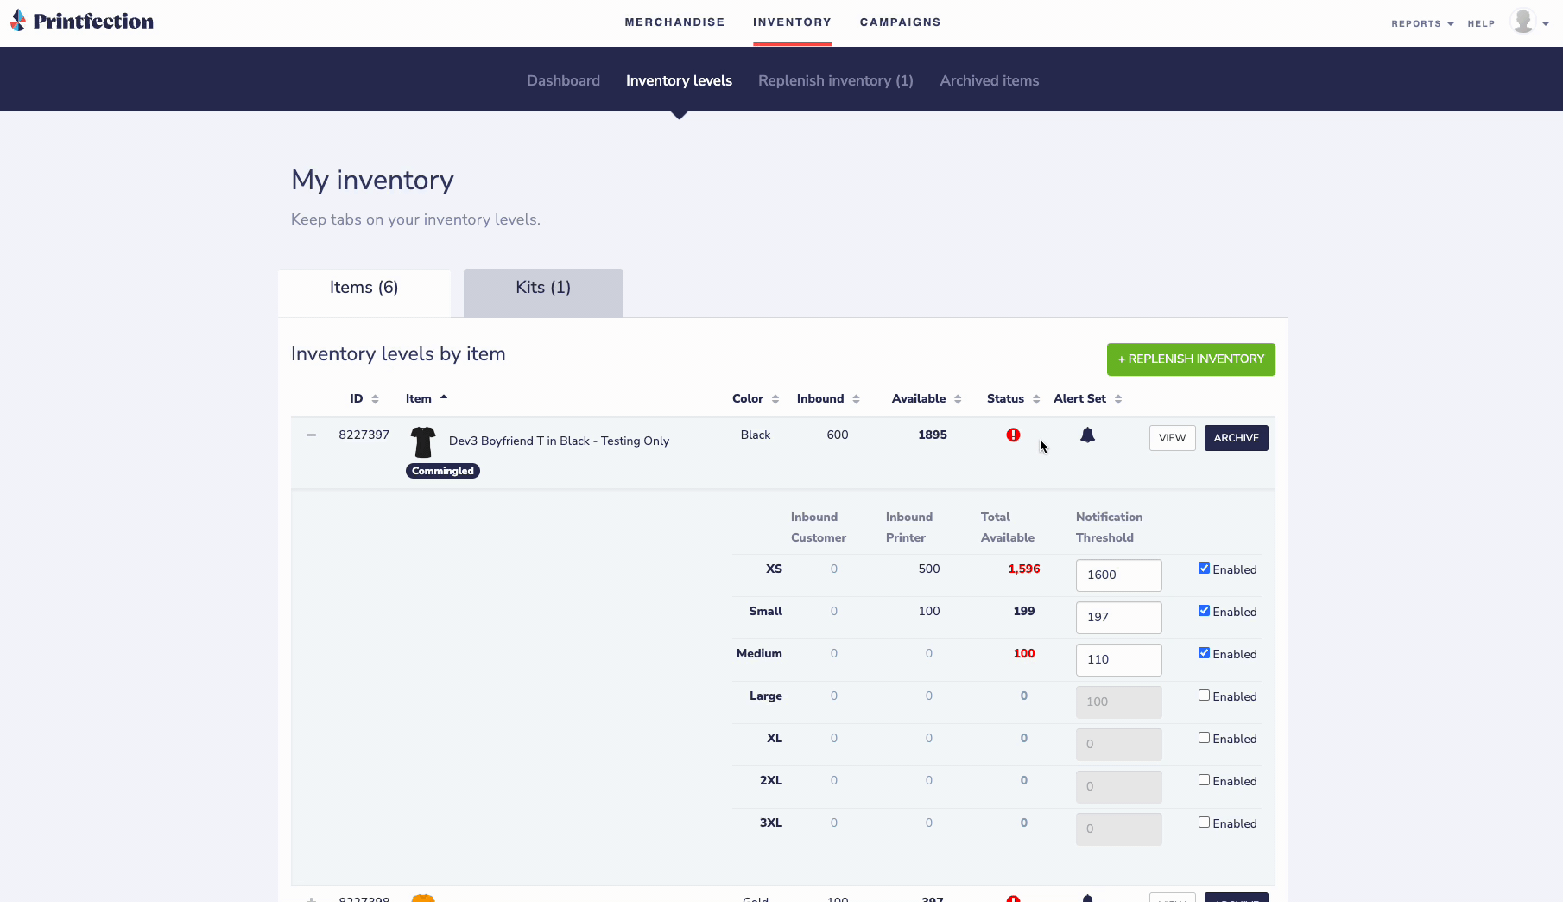Image resolution: width=1563 pixels, height=902 pixels.
Task: Enable the Large size alert checkbox
Action: click(x=1204, y=696)
